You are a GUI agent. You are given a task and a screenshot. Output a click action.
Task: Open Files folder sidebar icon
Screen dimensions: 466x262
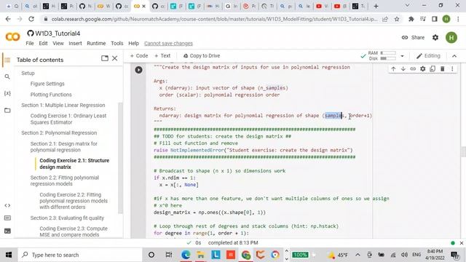[7, 110]
